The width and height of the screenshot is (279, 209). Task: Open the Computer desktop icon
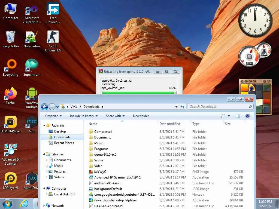click(x=11, y=11)
